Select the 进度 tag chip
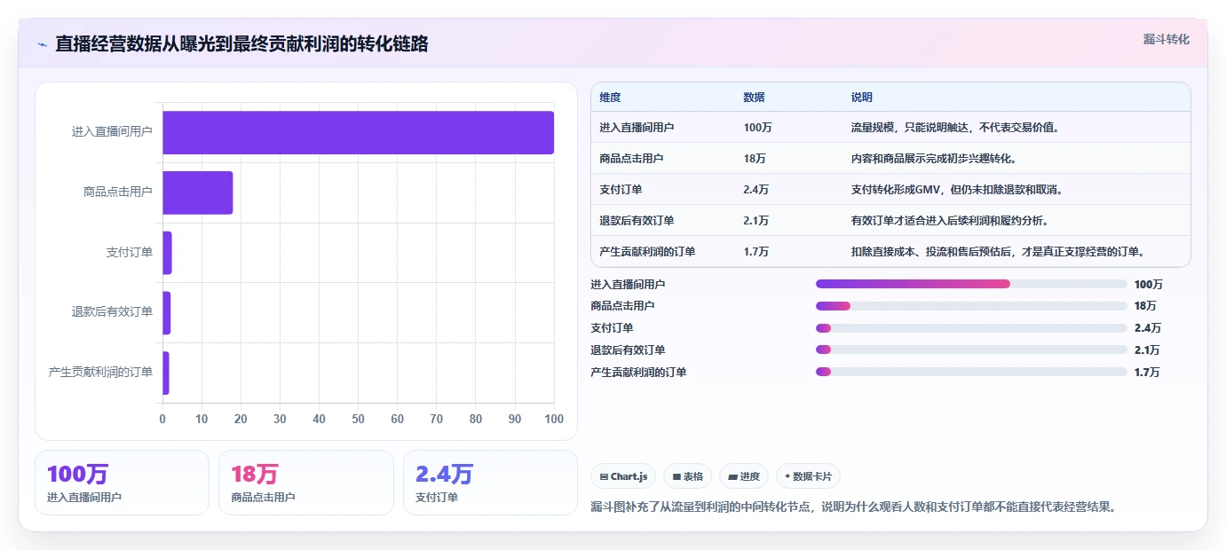This screenshot has height=550, width=1226. point(743,476)
